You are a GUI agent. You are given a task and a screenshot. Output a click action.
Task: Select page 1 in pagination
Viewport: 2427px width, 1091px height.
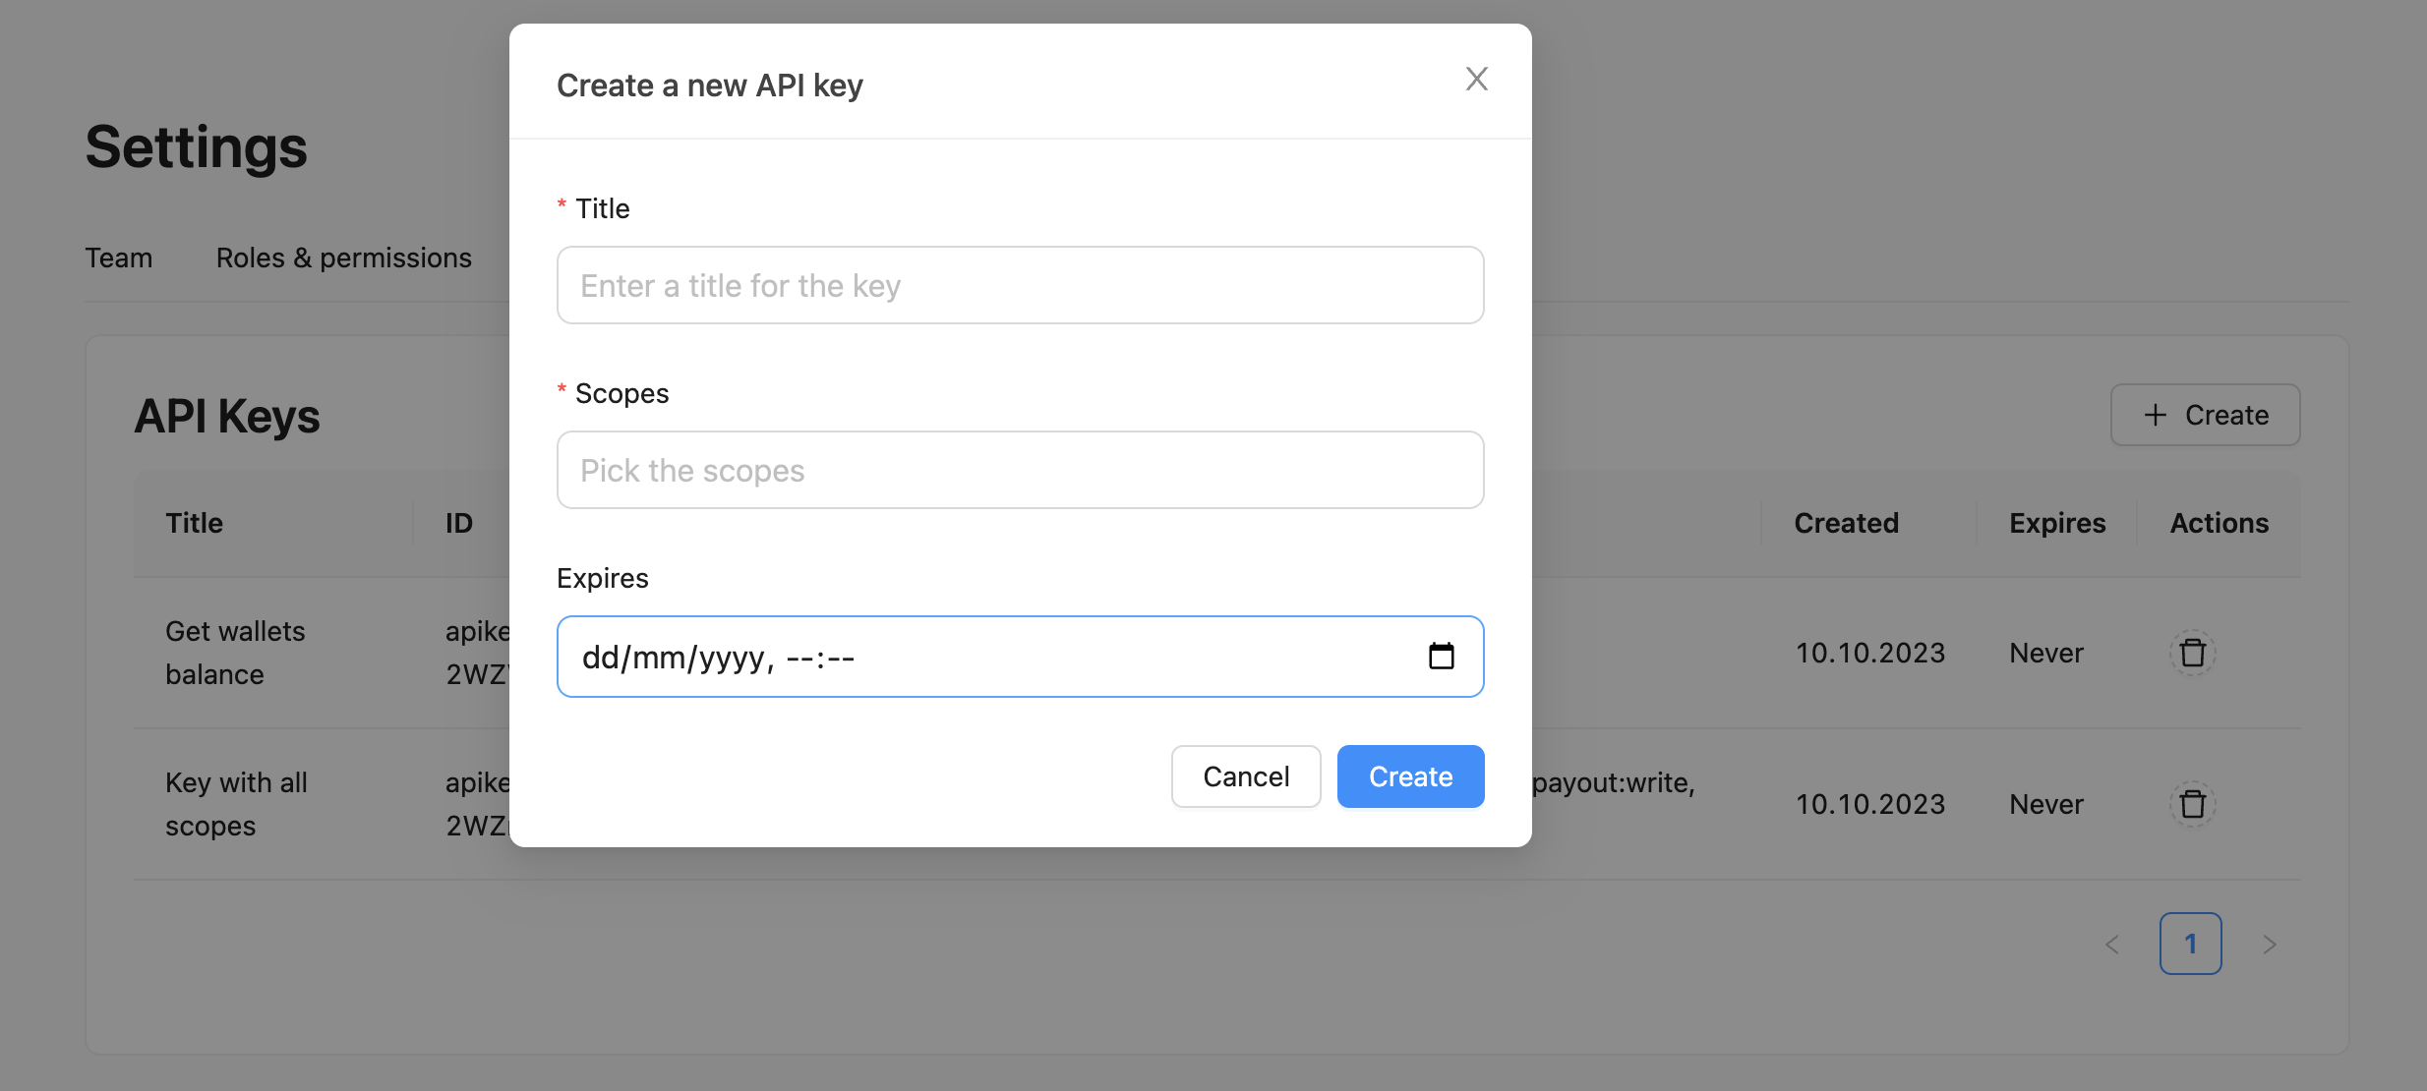click(x=2190, y=944)
